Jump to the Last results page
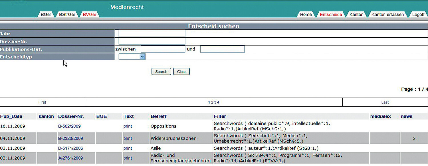The width and height of the screenshot is (428, 166). click(x=385, y=102)
